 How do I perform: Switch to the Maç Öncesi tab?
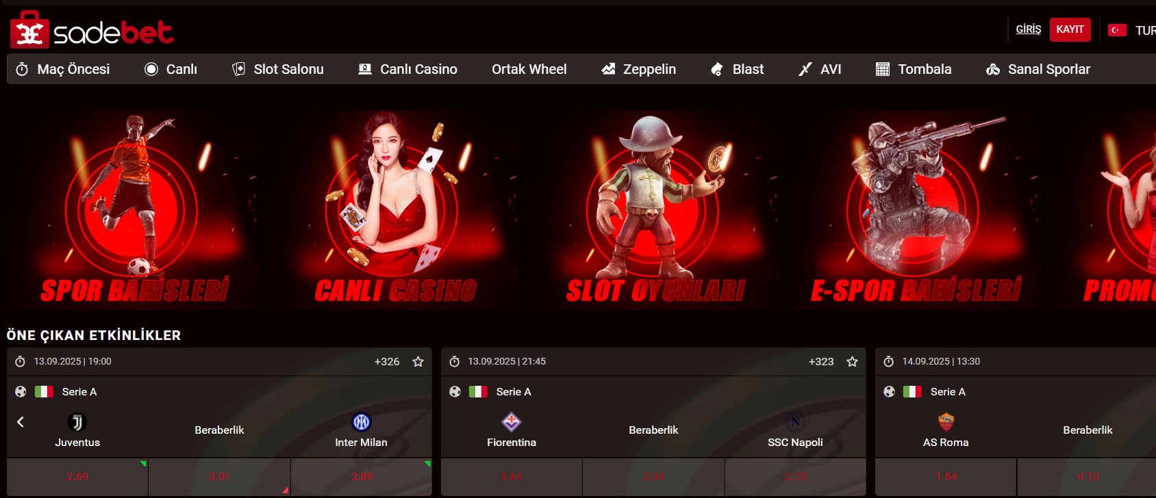point(63,69)
